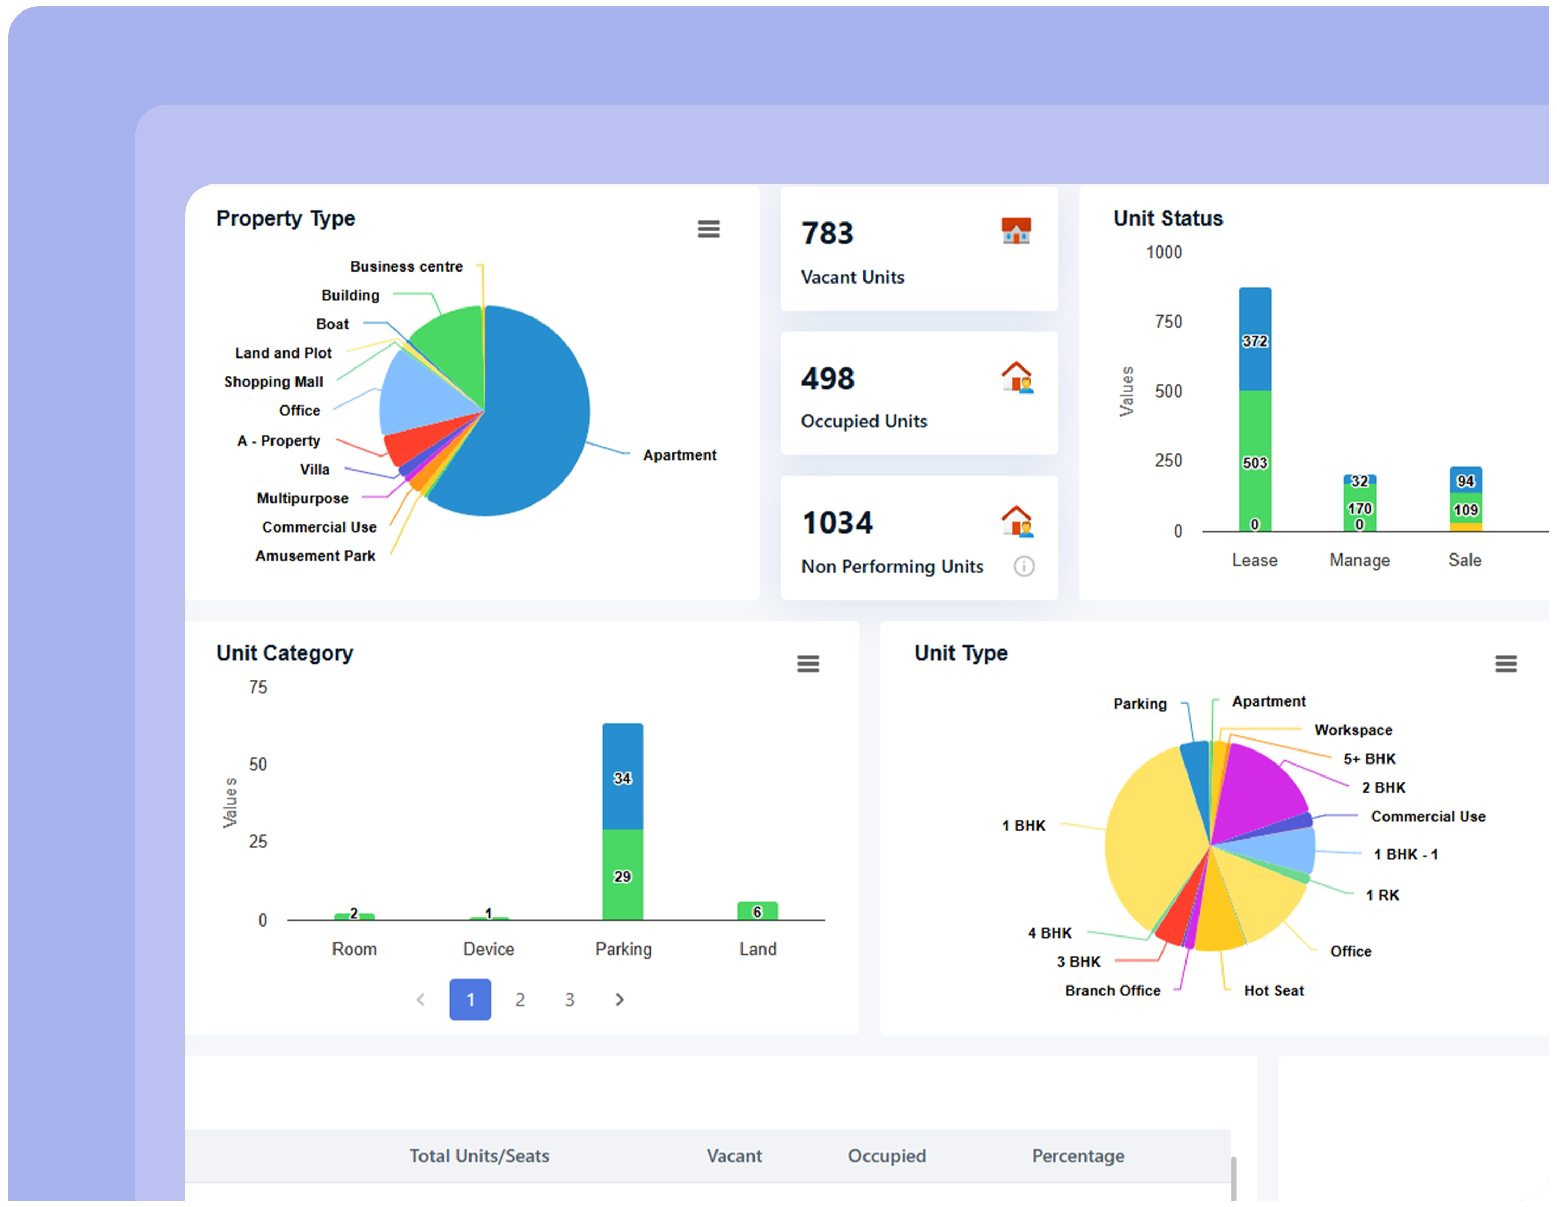Open the Property Type chart hamburger menu
Image resolution: width=1557 pixels, height=1207 pixels.
pos(708,229)
